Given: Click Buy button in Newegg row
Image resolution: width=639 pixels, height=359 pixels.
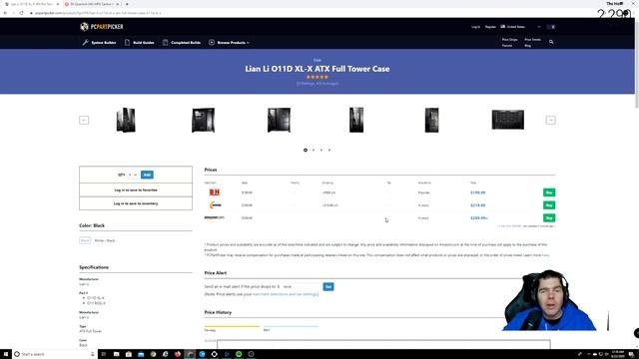Looking at the screenshot, I should coord(549,205).
